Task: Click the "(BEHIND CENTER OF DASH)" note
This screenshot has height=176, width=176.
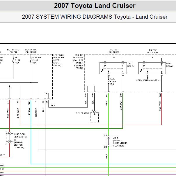Action: point(19,145)
